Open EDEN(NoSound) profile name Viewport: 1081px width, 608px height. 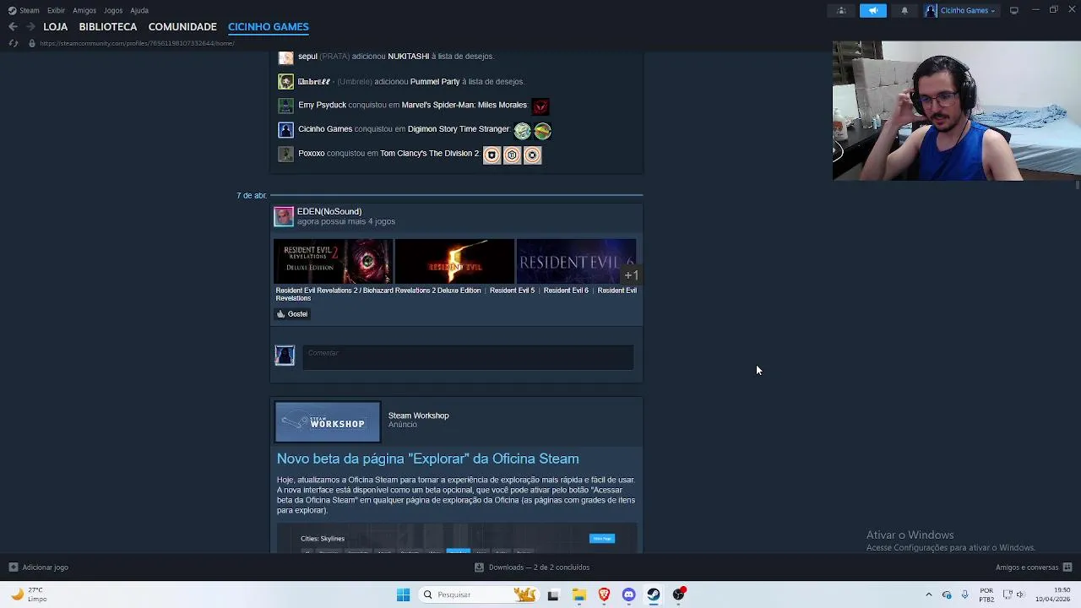pos(329,211)
